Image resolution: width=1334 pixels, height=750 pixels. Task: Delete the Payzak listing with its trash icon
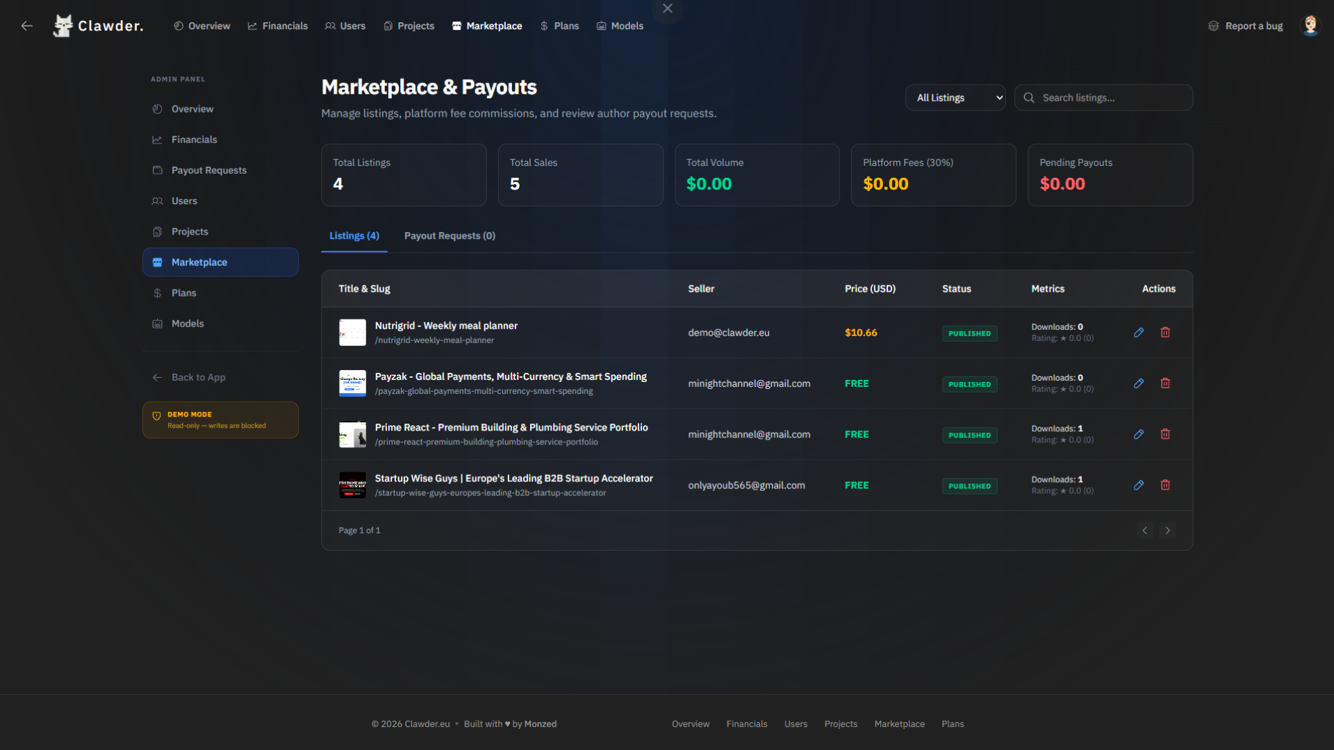pos(1165,383)
